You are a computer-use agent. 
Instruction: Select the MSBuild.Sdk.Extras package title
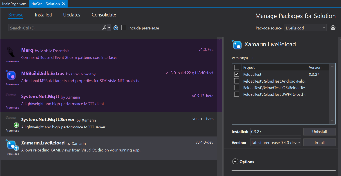pyautogui.click(x=42, y=74)
